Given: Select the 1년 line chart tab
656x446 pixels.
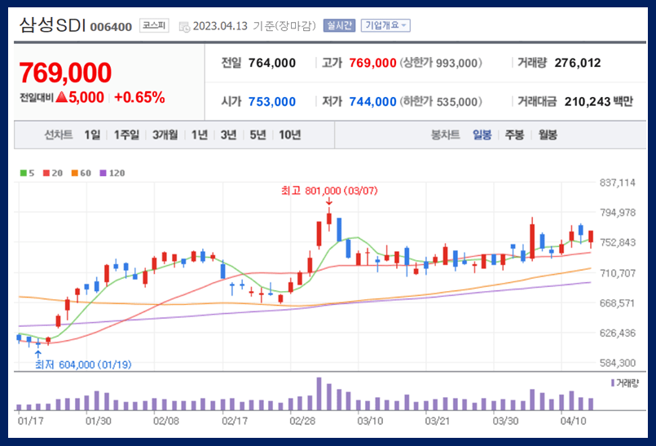Looking at the screenshot, I should [200, 135].
